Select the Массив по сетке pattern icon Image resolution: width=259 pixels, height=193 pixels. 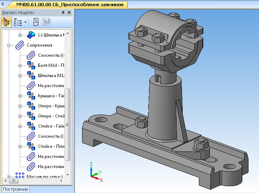[20, 175]
